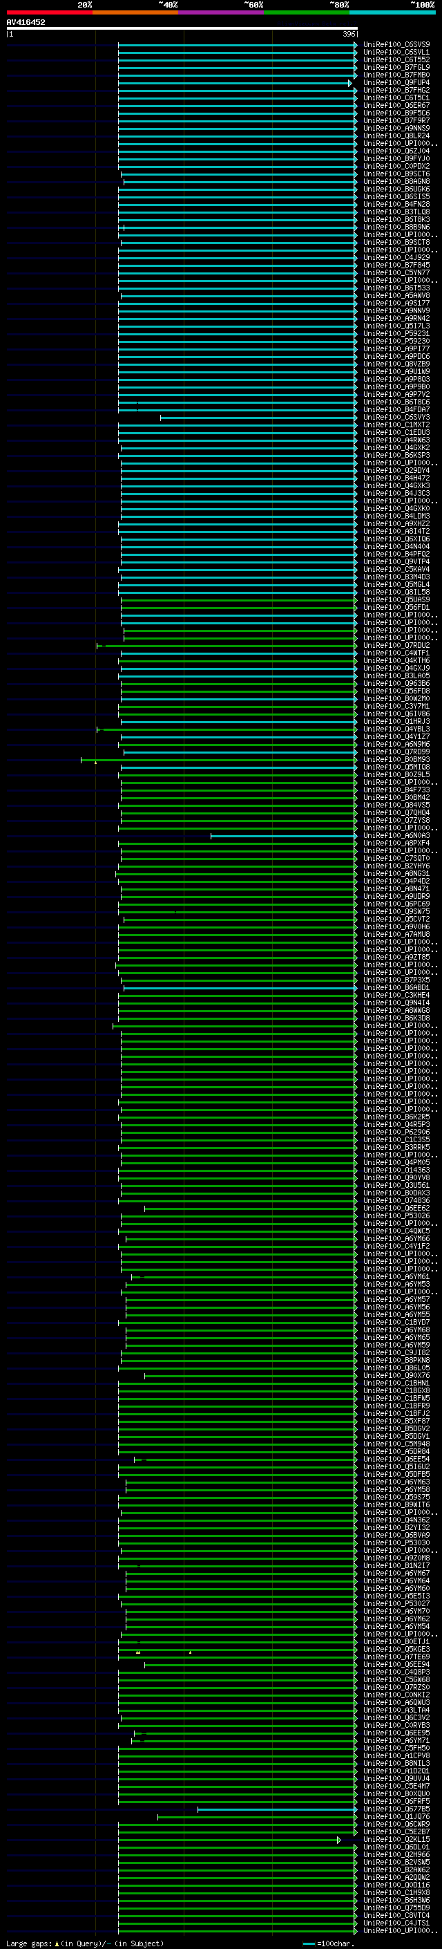Click the shortened arrow on the Q9FUP4 row
The width and height of the screenshot is (442, 1949).
pos(350,83)
